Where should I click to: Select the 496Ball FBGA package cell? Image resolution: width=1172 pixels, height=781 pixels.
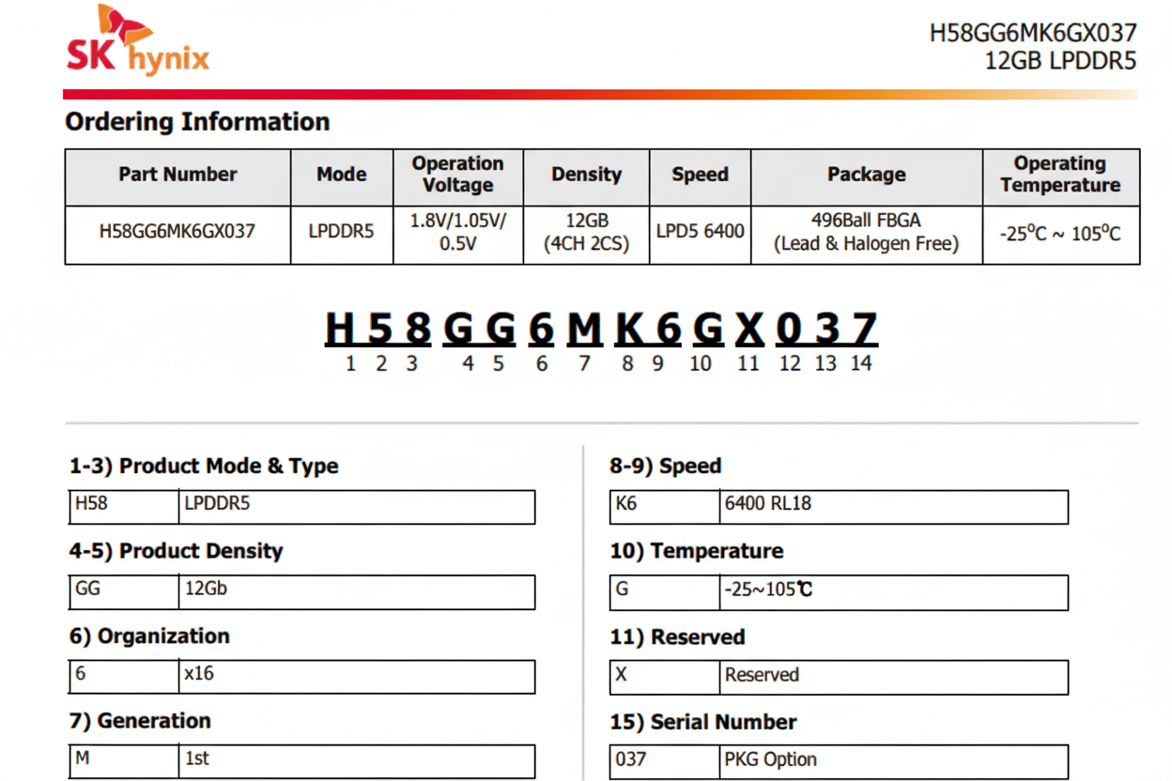[866, 232]
